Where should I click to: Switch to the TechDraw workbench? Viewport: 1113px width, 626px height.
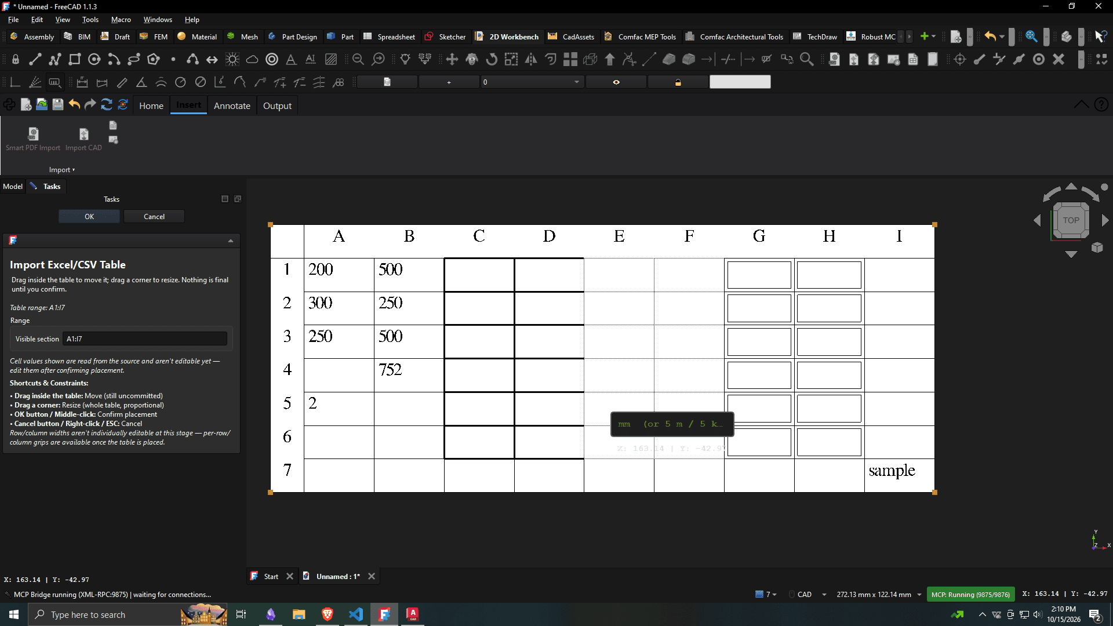815,36
